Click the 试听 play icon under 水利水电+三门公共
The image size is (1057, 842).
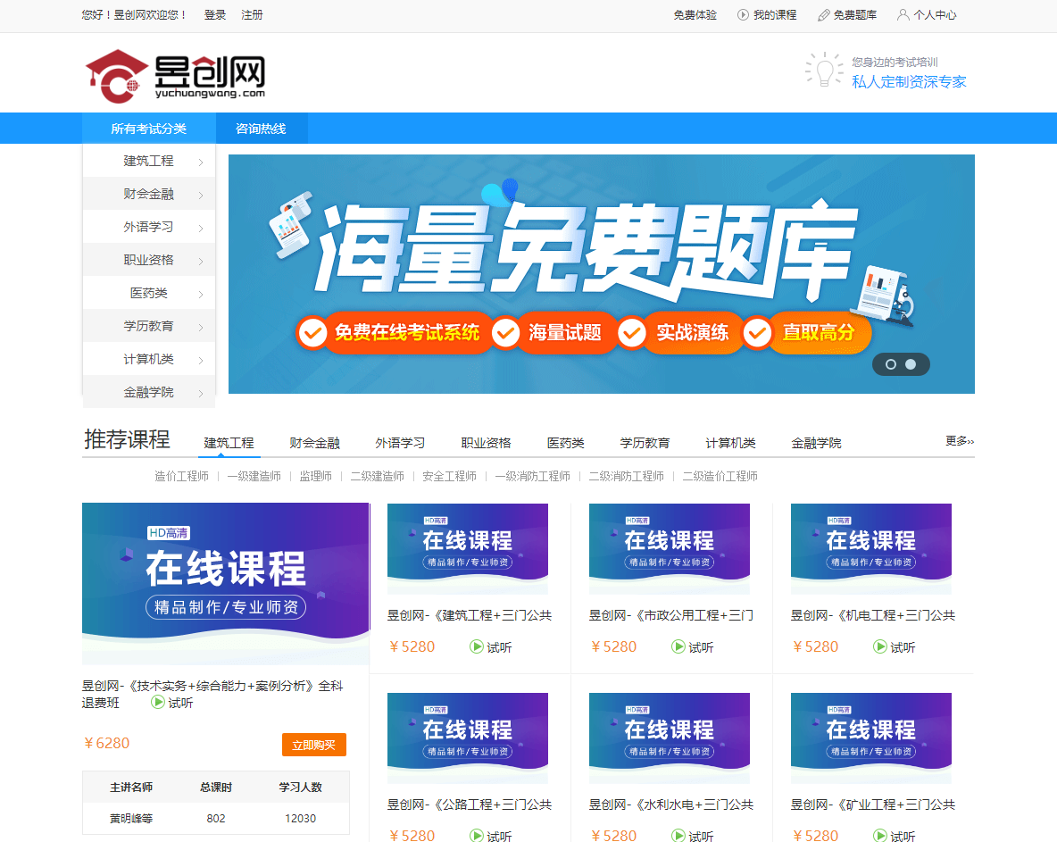point(678,835)
